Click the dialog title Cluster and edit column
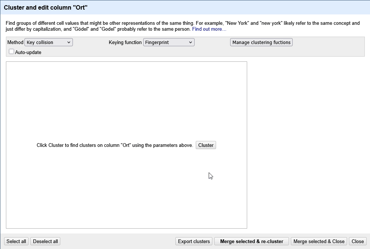The height and width of the screenshot is (249, 370). click(46, 7)
